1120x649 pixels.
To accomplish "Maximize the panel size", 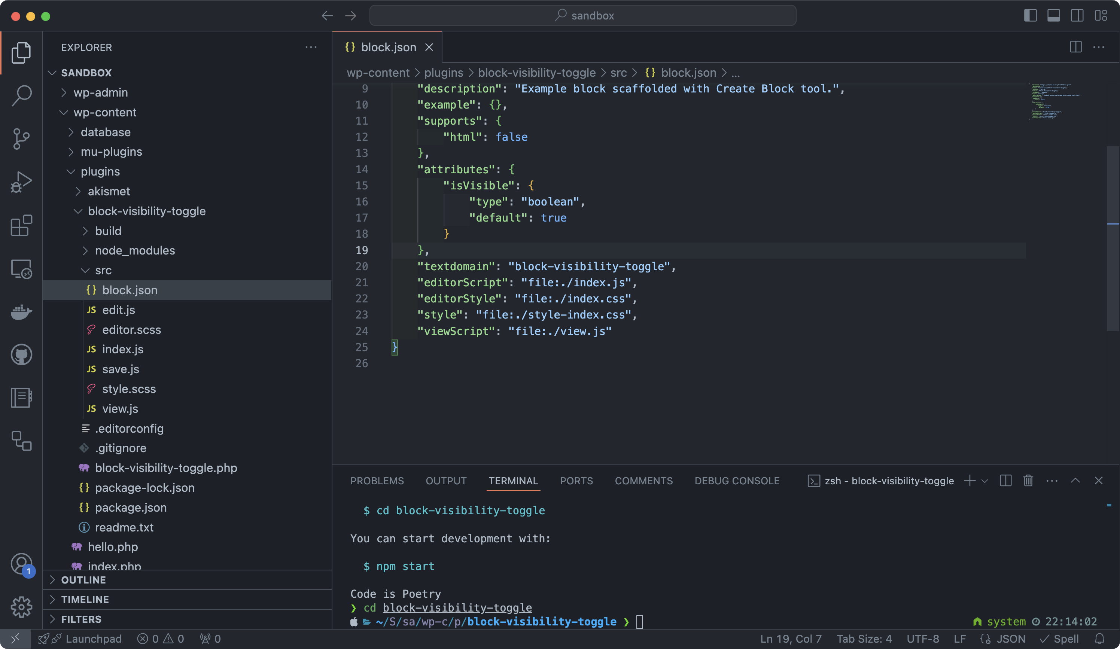I will point(1075,481).
